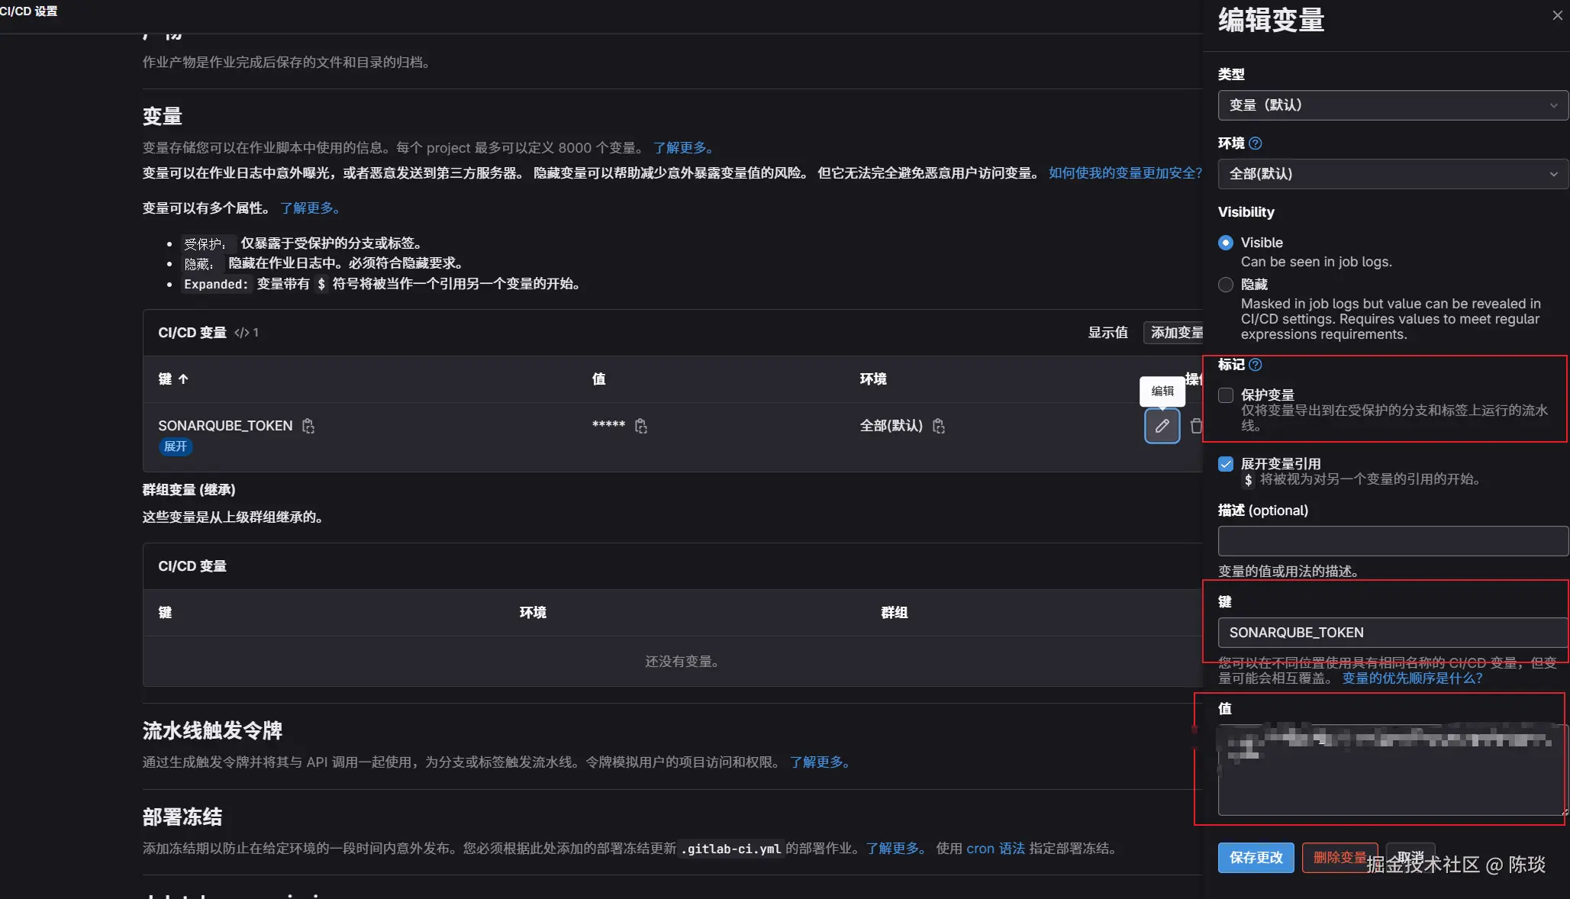Uncheck the 展开变量引用 checkbox

tap(1226, 464)
